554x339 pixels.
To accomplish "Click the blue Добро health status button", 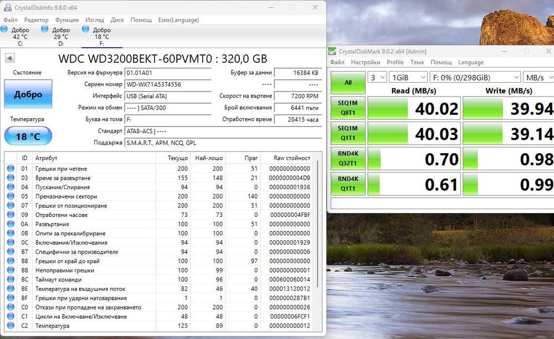I will [x=28, y=94].
